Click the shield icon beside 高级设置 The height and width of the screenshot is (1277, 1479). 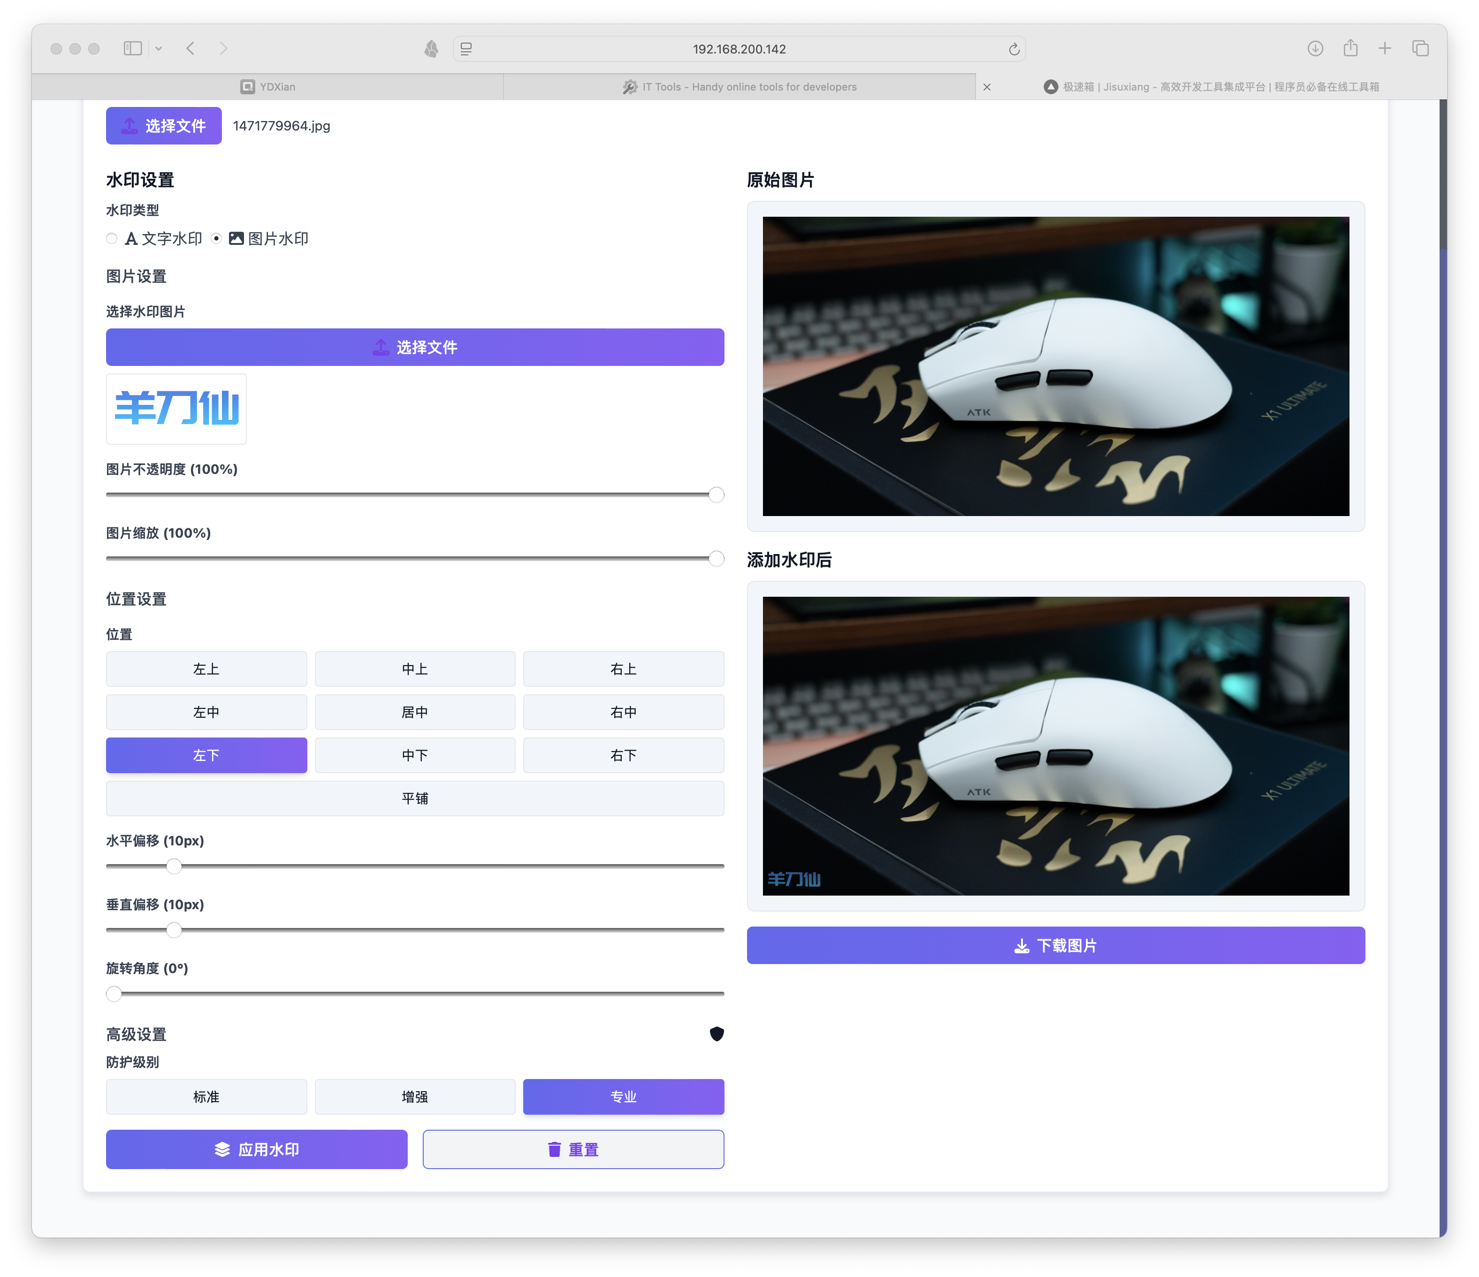[x=717, y=1034]
